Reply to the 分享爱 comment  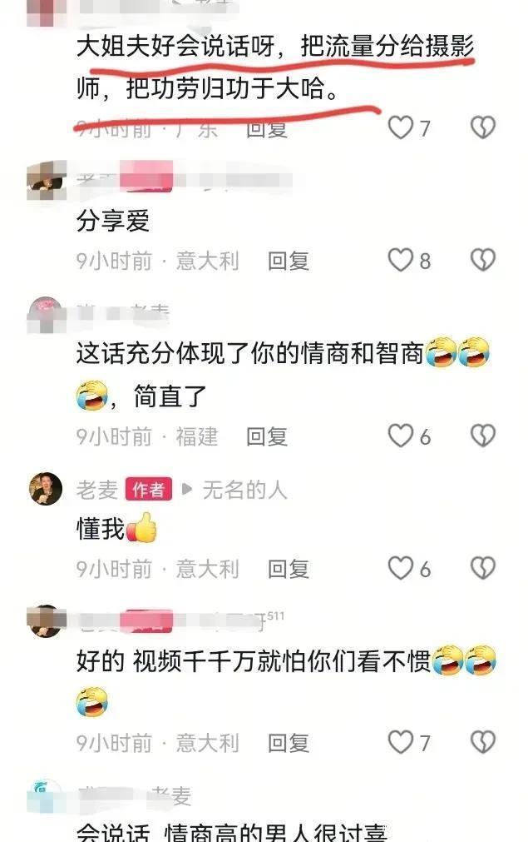click(289, 261)
